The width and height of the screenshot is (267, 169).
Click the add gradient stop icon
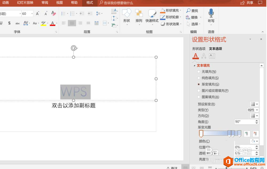pos(247,134)
